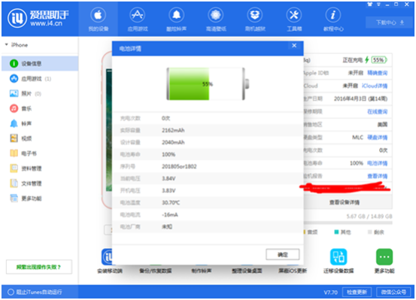This screenshot has height=300, width=416.
Task: Click the skin (shirt) icon in the title bar
Action: 370,5
